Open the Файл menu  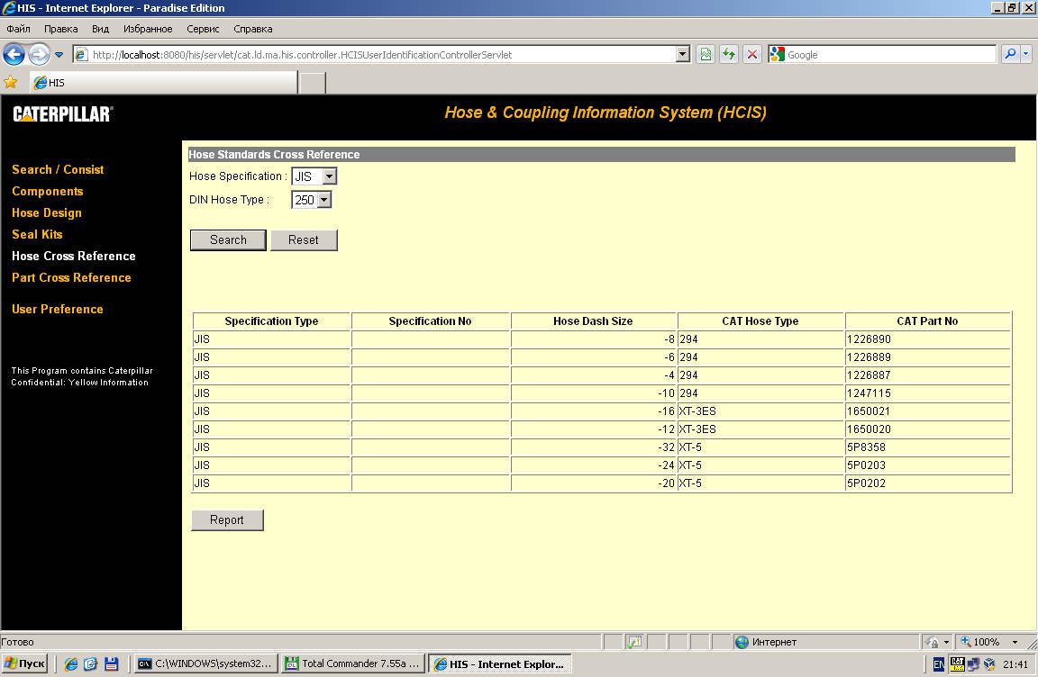click(x=19, y=29)
